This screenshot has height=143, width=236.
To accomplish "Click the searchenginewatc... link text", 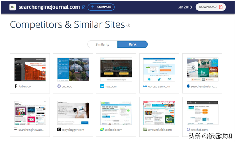I will tap(31, 130).
